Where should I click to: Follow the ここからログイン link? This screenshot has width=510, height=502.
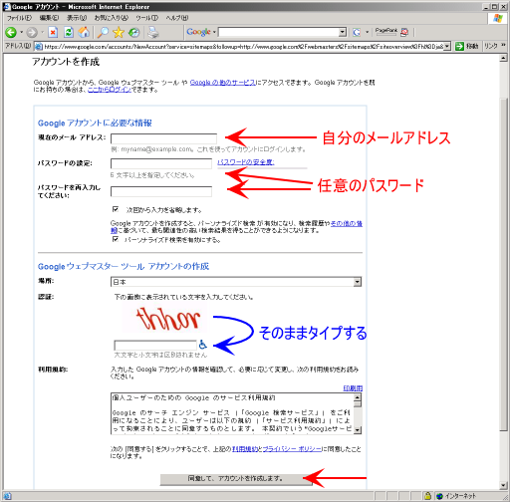pos(110,90)
